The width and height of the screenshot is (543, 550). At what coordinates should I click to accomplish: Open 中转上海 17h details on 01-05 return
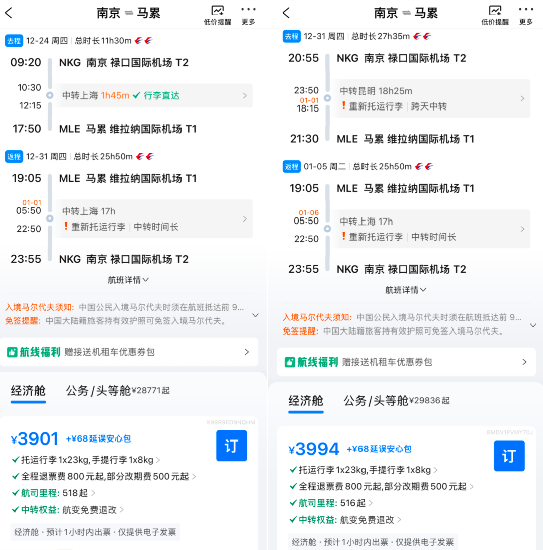[432, 229]
